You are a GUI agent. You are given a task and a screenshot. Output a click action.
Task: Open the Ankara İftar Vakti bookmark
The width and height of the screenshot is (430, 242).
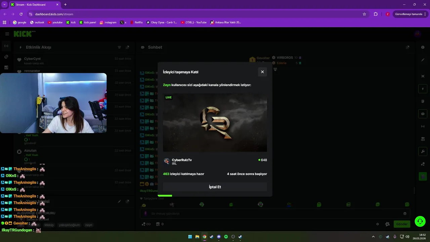pos(225,23)
